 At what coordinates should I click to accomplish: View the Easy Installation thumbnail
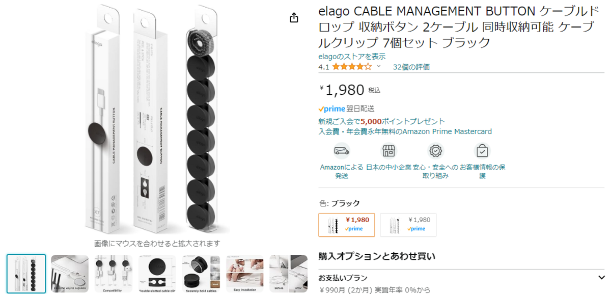pos(245,274)
